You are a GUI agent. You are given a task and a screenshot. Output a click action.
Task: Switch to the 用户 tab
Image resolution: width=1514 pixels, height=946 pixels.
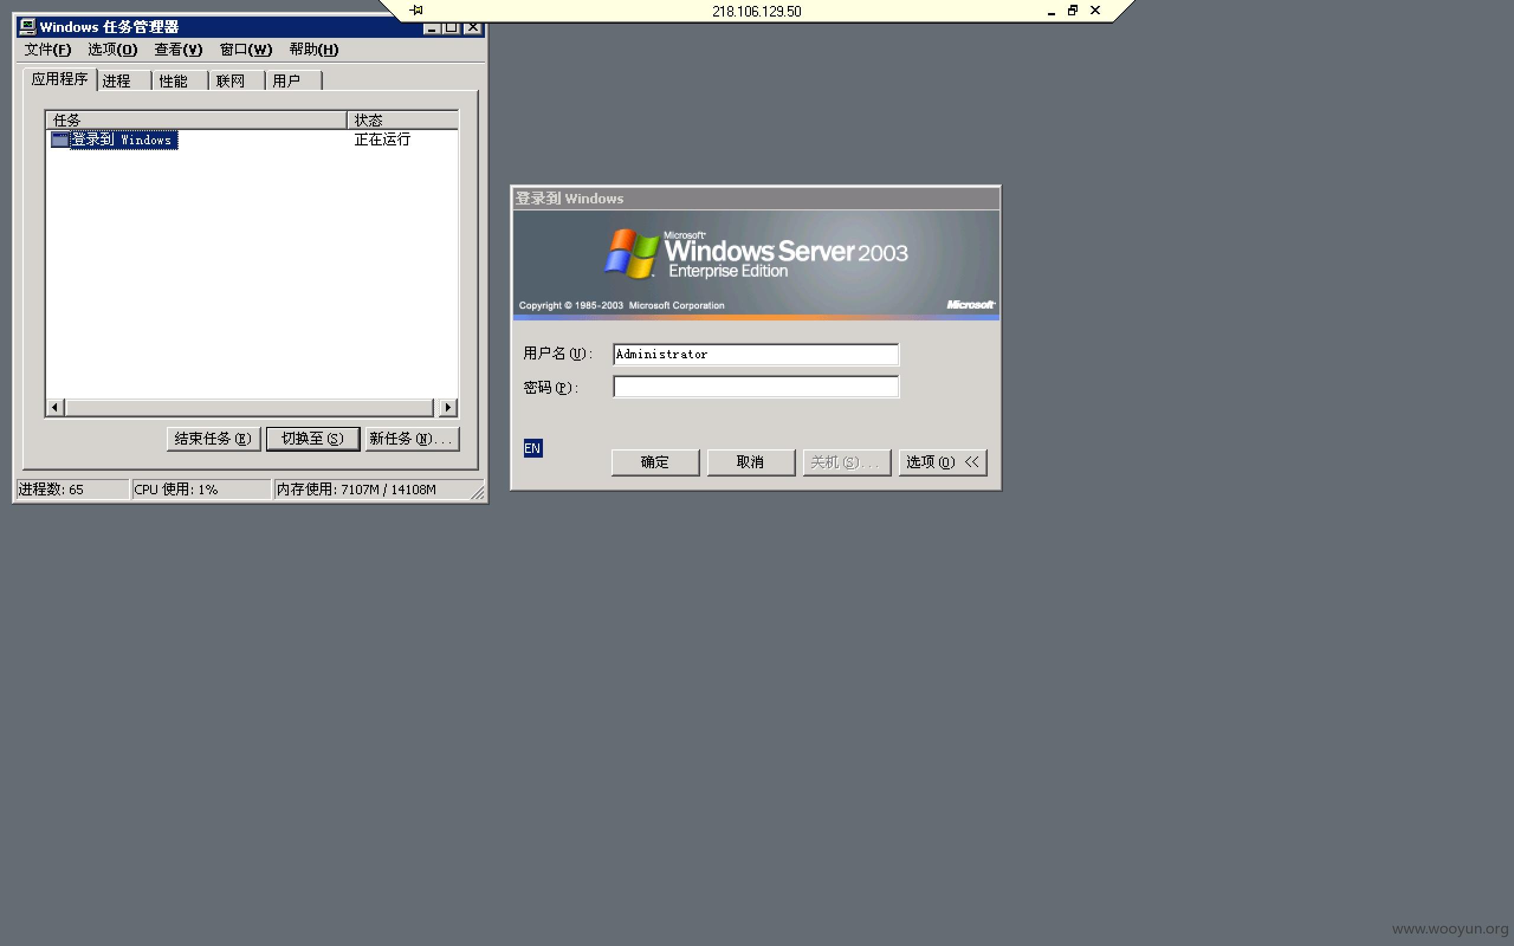pyautogui.click(x=293, y=82)
